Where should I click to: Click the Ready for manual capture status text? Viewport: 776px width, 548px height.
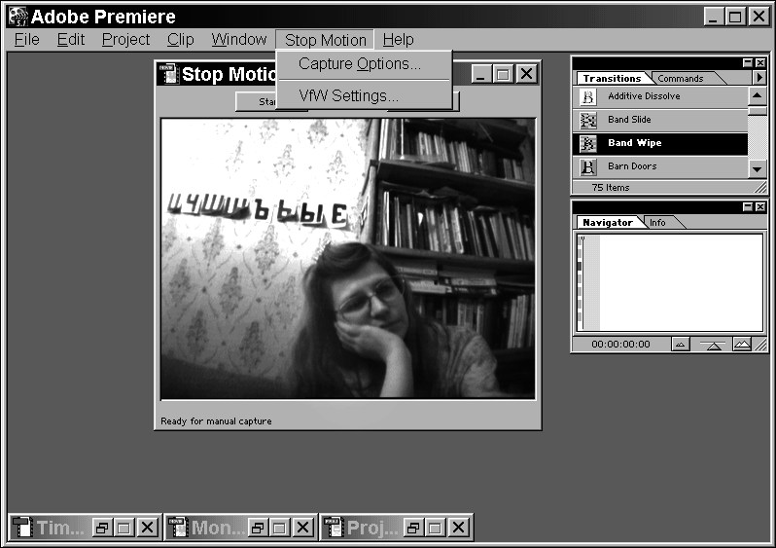click(x=216, y=421)
